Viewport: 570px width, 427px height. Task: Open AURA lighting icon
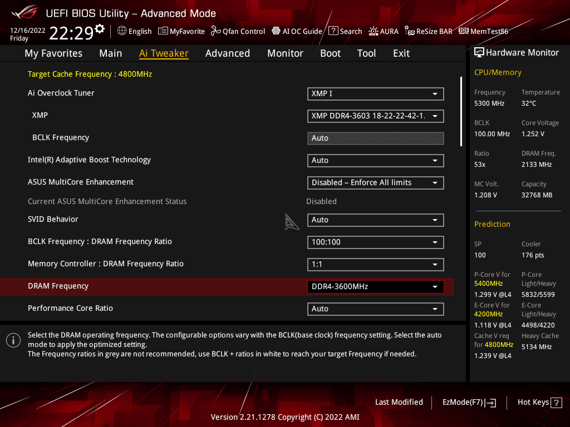(x=373, y=31)
